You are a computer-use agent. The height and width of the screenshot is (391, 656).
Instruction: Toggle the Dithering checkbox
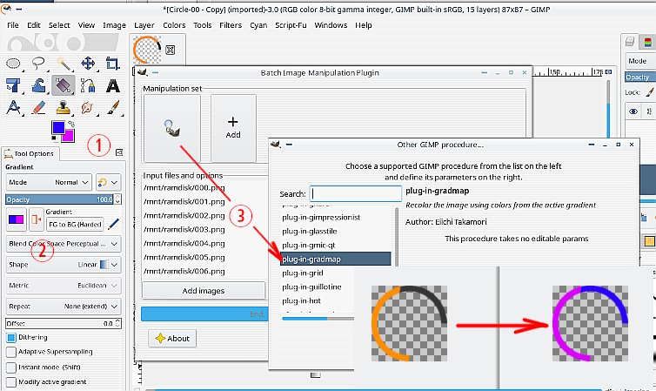[x=11, y=337]
